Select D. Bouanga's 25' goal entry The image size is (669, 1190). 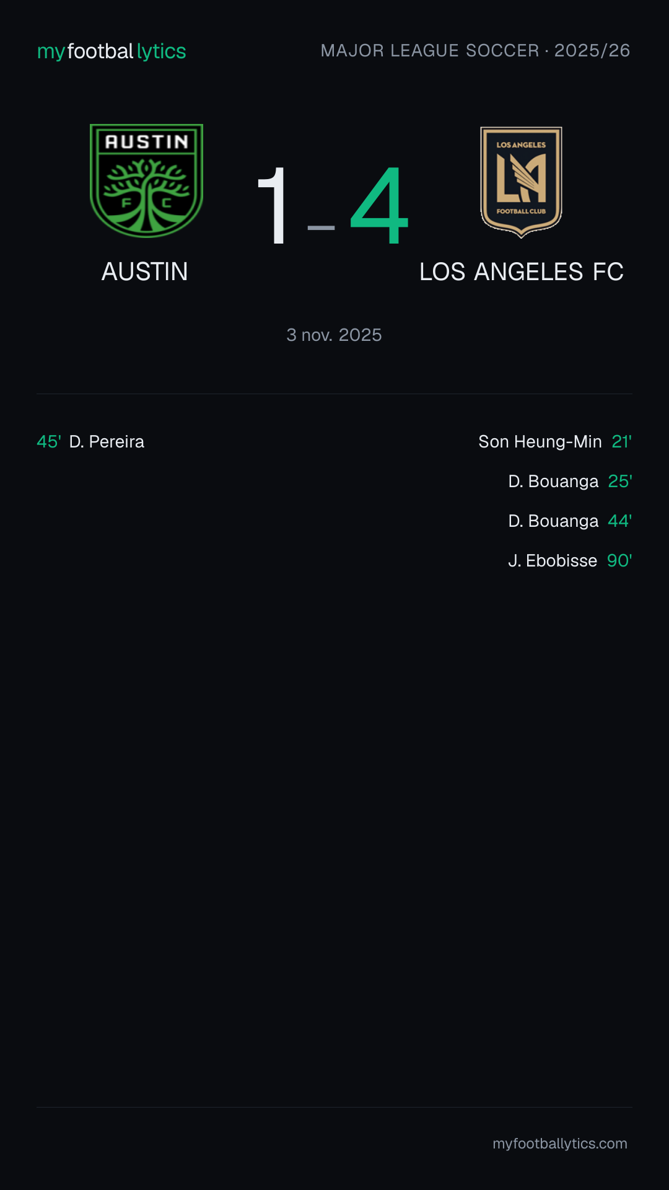pos(570,481)
